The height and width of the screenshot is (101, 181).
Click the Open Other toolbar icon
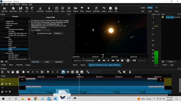pyautogui.click(x=13, y=9)
